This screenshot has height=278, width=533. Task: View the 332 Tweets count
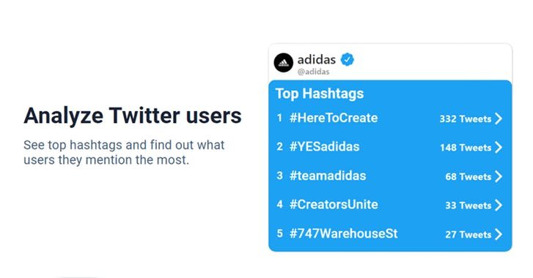tap(466, 119)
